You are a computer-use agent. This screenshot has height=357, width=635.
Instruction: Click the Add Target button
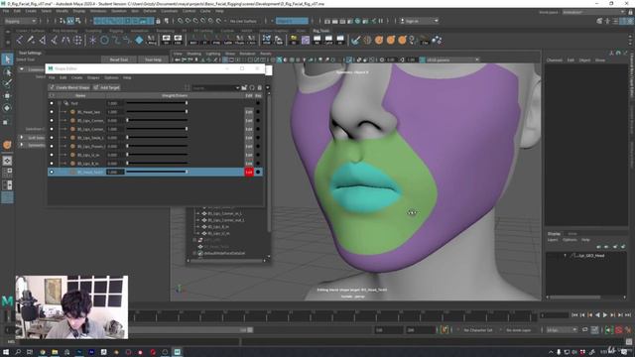[x=106, y=87]
